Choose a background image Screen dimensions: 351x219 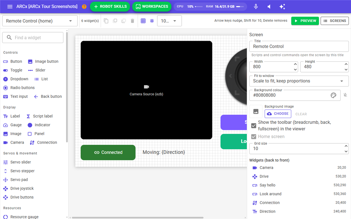tap(278, 114)
